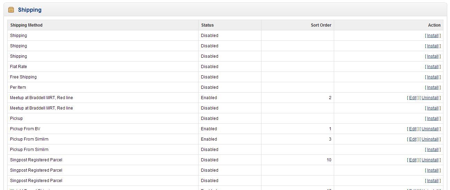The width and height of the screenshot is (450, 190).
Task: Install the disabled Pickup From Simlim method
Action: (433, 150)
